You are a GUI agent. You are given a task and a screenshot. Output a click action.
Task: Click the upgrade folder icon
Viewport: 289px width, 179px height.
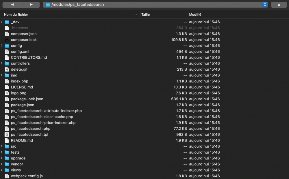tap(7, 158)
